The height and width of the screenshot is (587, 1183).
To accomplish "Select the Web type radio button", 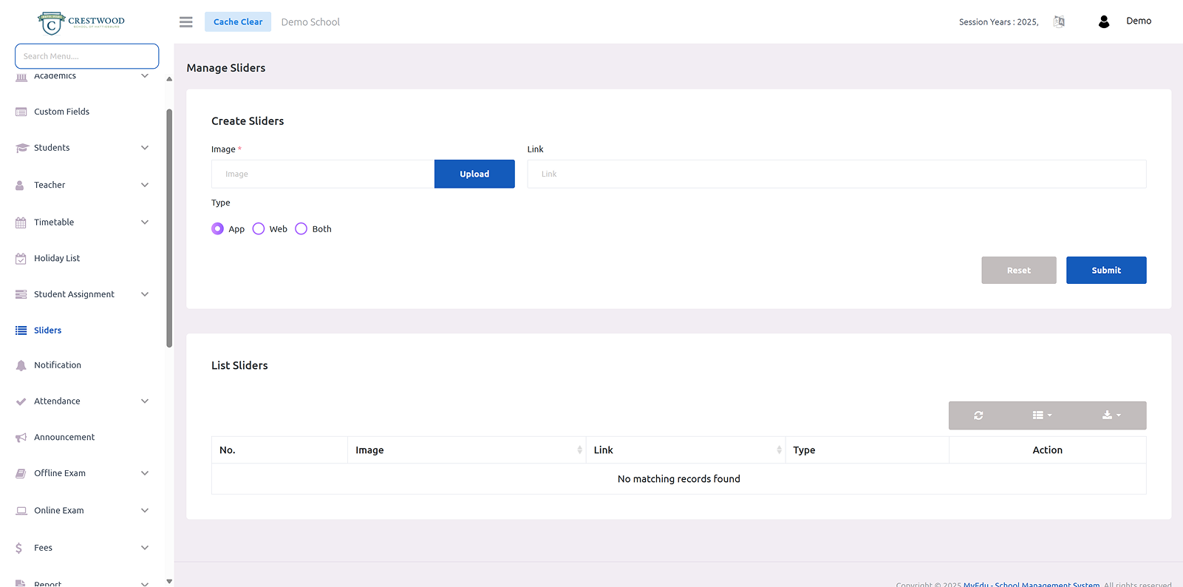I will [259, 229].
